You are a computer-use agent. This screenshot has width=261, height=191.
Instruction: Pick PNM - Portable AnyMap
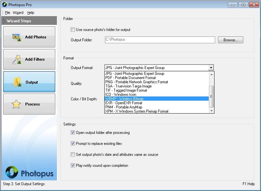click(157, 107)
